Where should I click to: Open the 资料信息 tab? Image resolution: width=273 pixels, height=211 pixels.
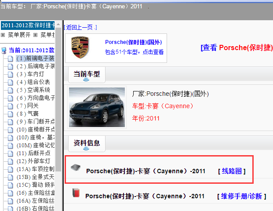pos(87,144)
